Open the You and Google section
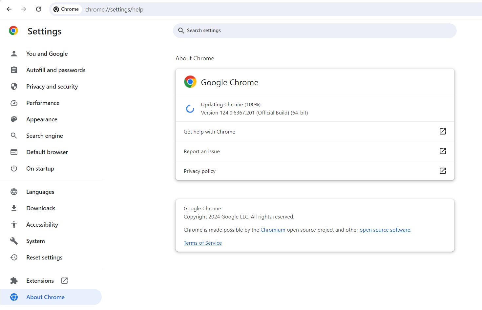The width and height of the screenshot is (482, 310). point(47,54)
